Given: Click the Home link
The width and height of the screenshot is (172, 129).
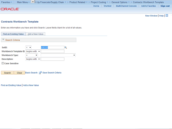Looking at the screenshot, I should point(96,6).
